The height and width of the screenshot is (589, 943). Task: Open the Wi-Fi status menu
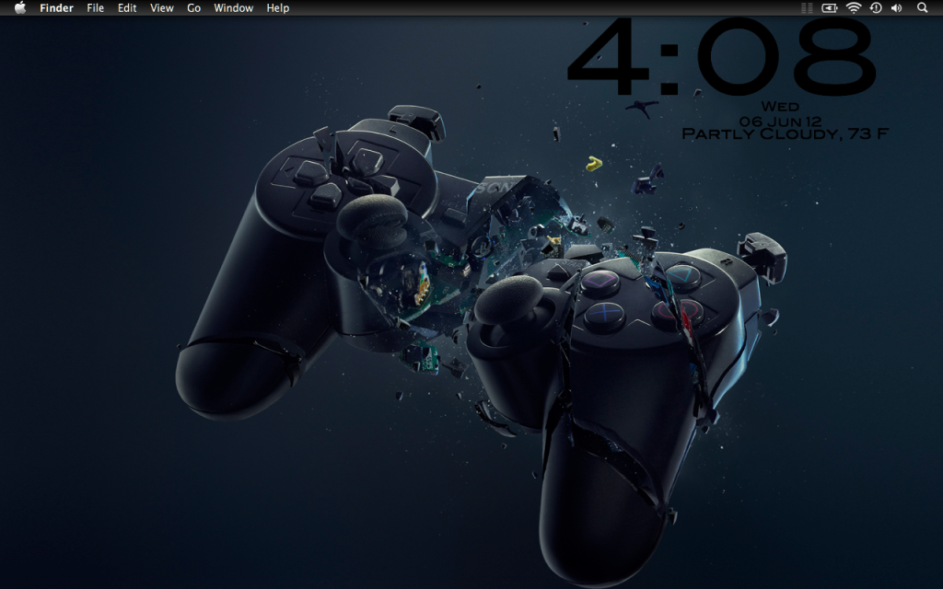coord(854,7)
